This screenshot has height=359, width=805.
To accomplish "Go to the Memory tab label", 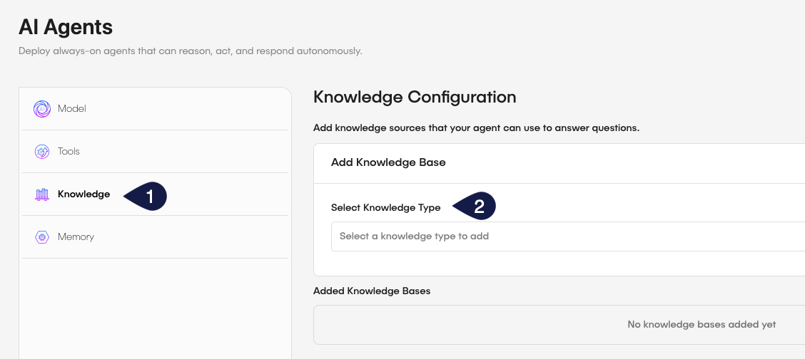I will [76, 237].
